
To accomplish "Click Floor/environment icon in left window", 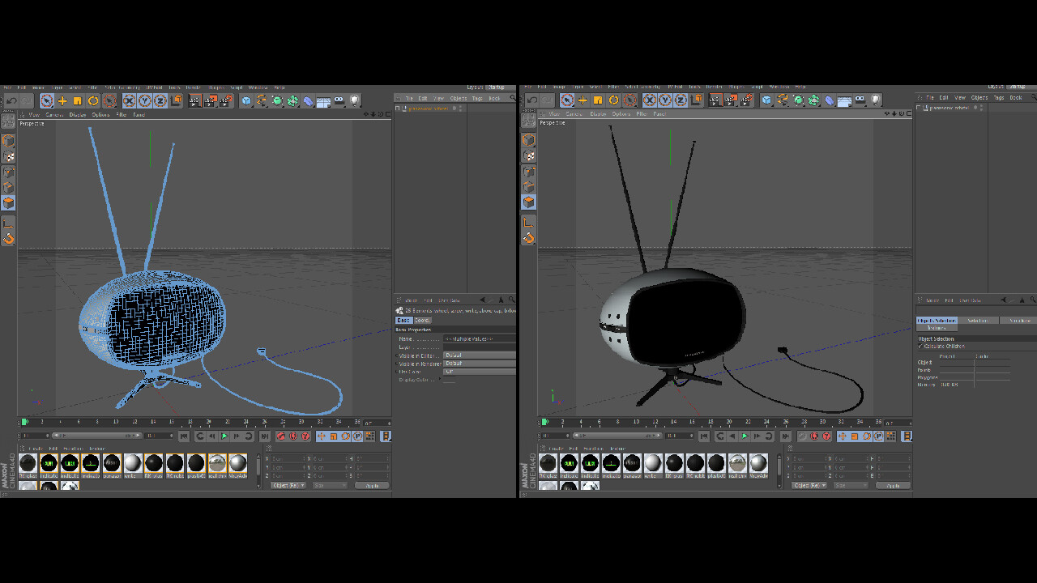I will [x=323, y=101].
